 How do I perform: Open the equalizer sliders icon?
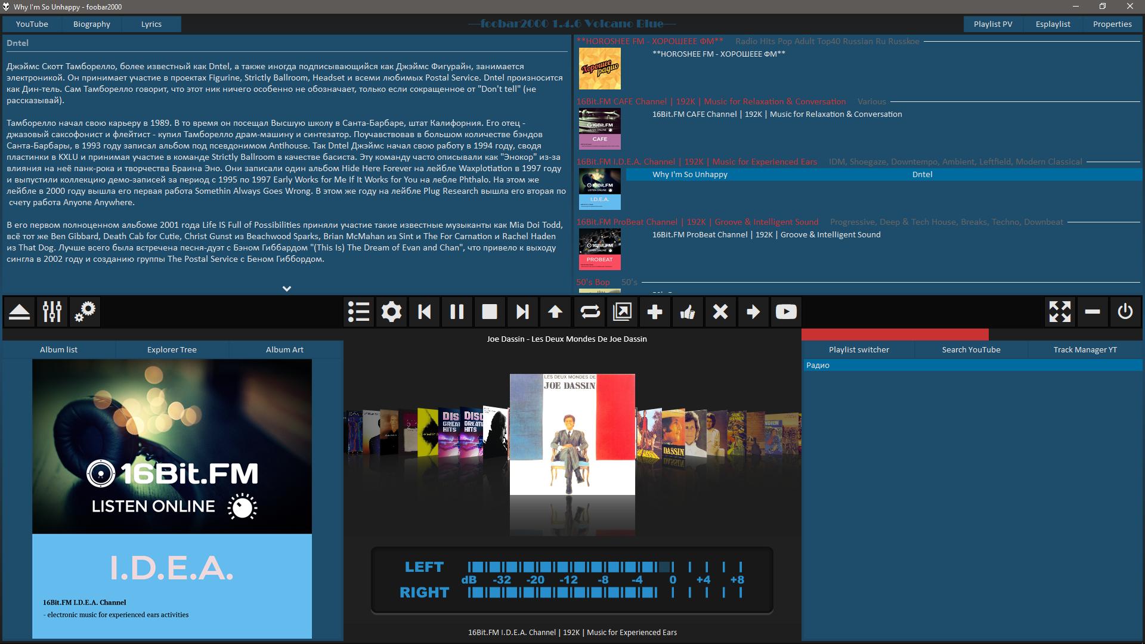52,312
